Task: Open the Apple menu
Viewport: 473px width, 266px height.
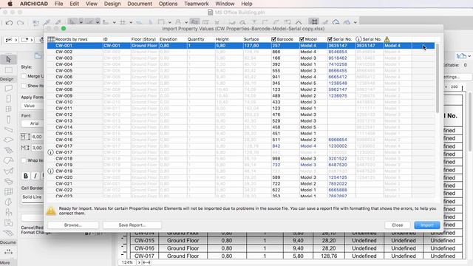Action: 10,4
